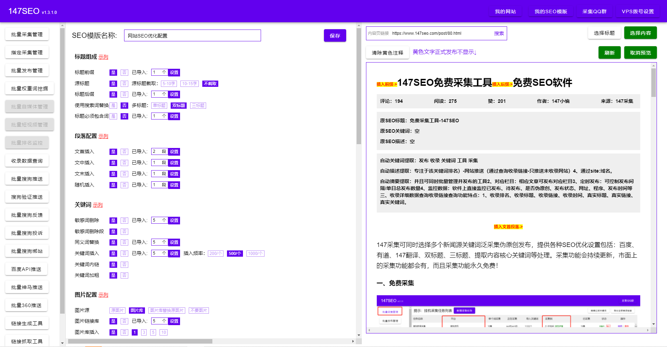
Task: Click the 保存 button for the SEO template
Action: coord(335,35)
